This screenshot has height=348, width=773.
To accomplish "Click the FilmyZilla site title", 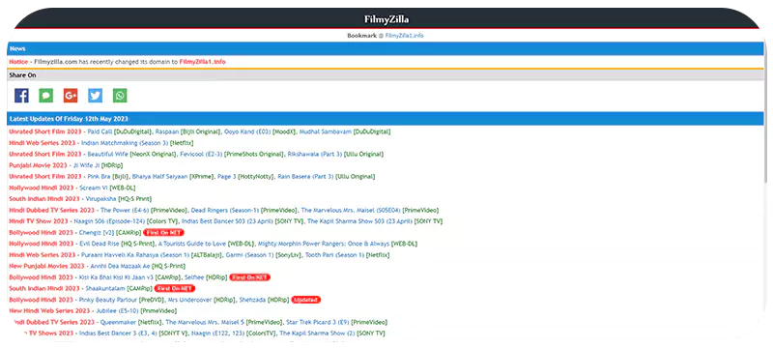I will click(x=386, y=19).
